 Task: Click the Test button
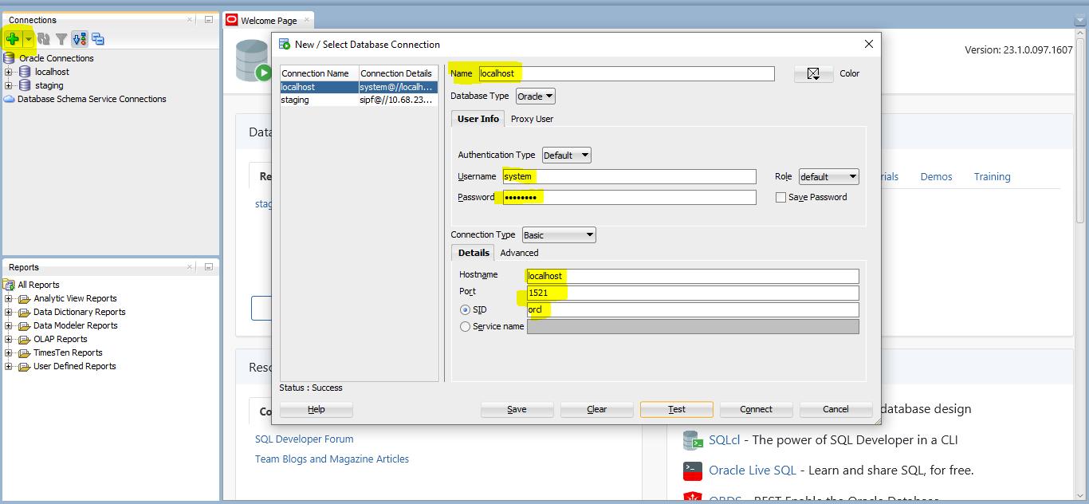676,409
